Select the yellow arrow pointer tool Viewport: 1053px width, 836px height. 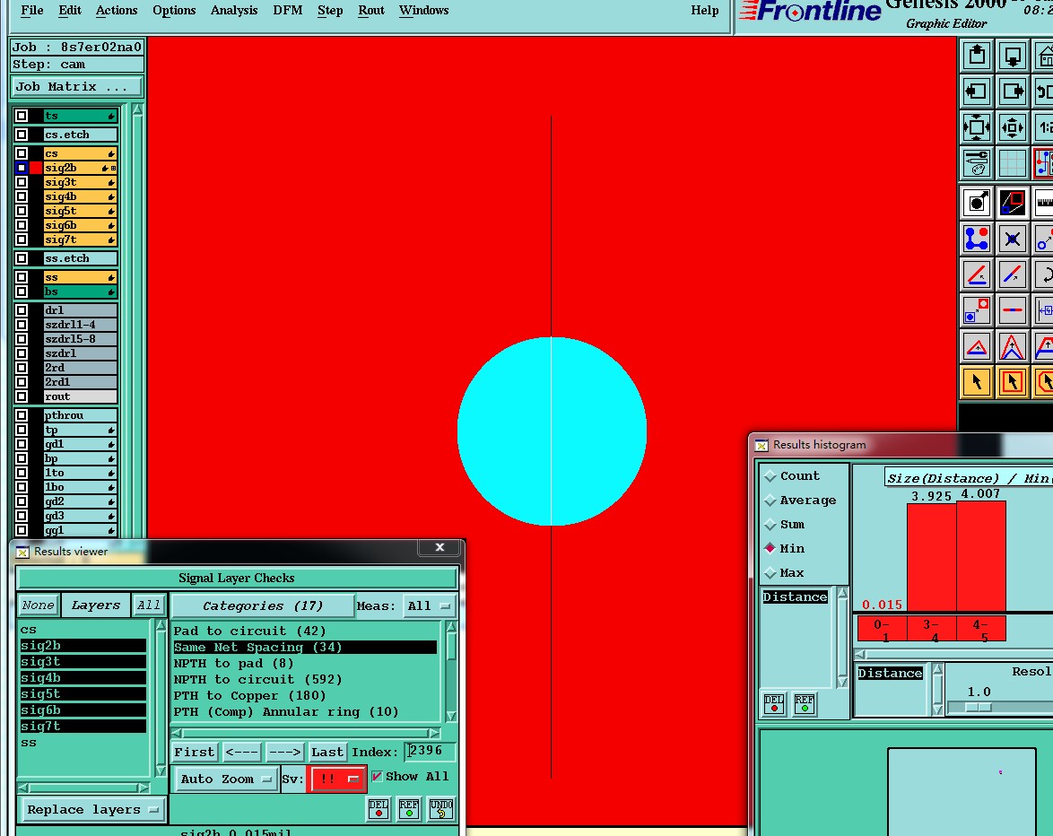977,382
